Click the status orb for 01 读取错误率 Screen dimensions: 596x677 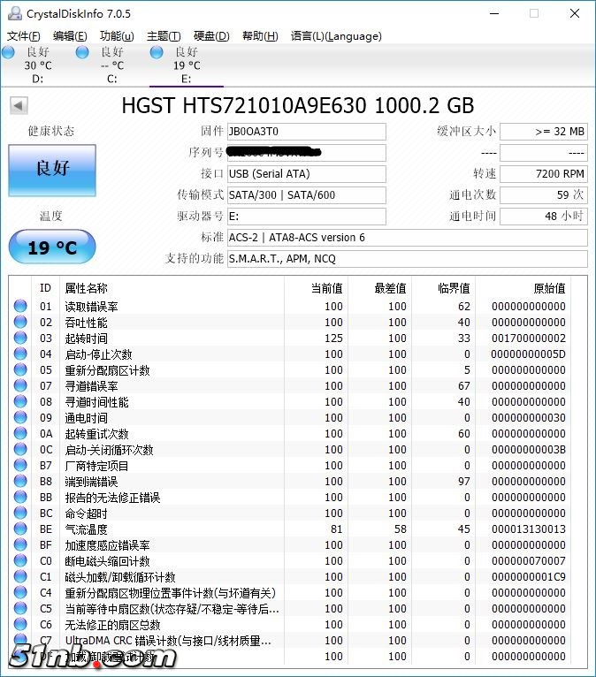(20, 306)
